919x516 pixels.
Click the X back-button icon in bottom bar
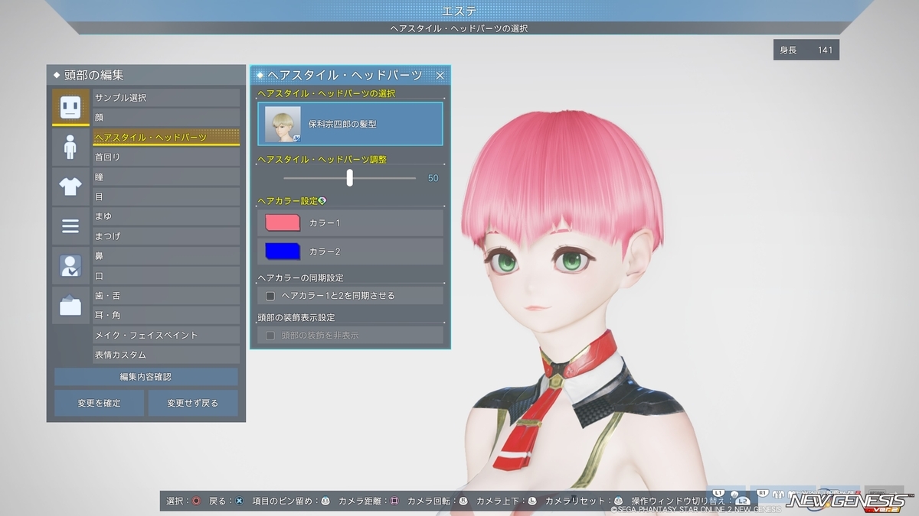point(239,501)
